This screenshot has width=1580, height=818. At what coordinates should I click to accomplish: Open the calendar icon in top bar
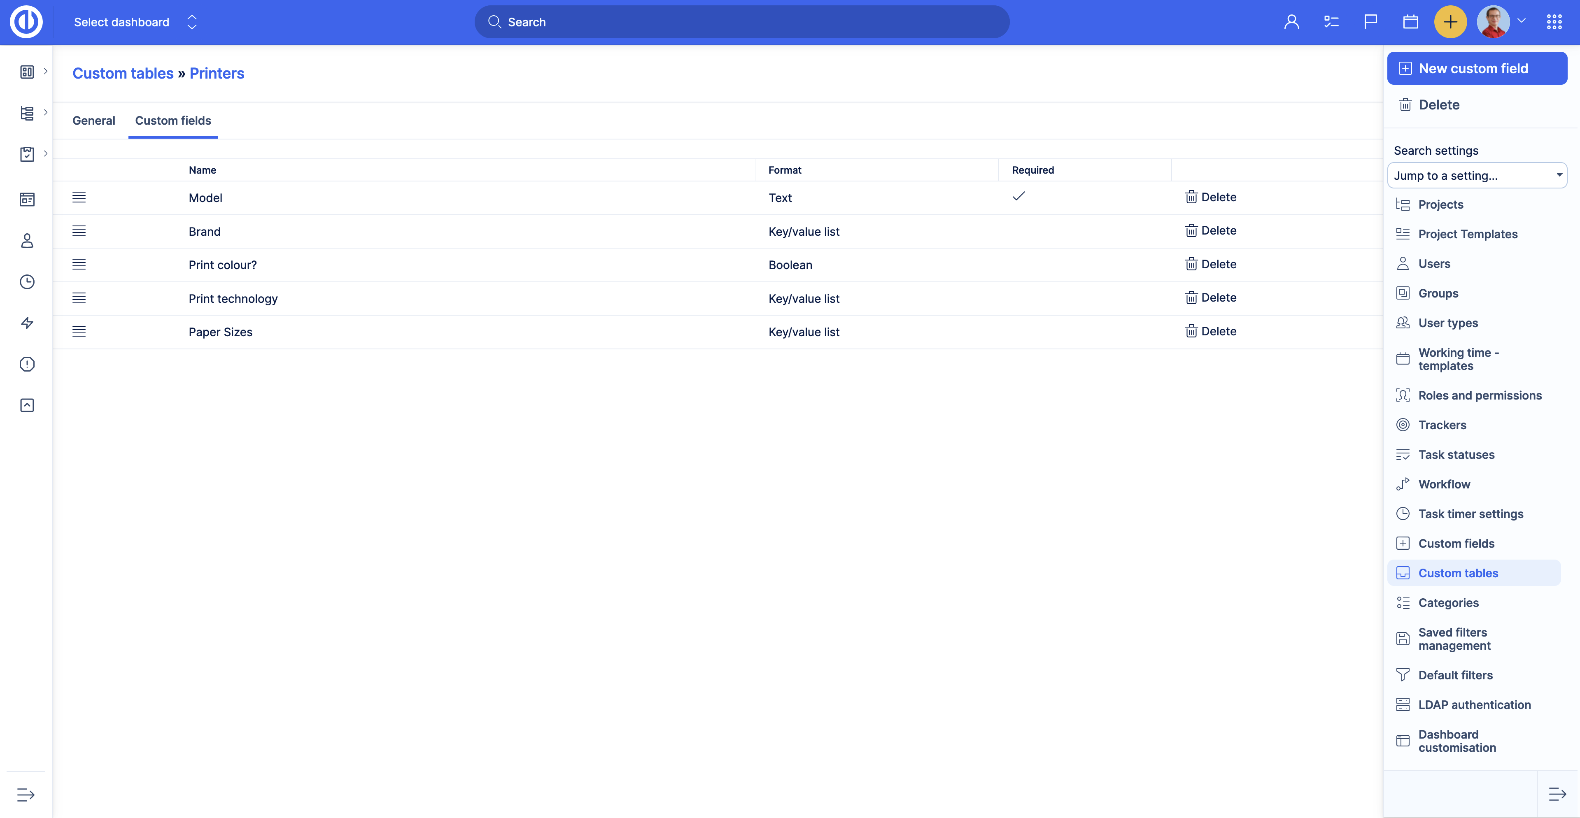1410,22
